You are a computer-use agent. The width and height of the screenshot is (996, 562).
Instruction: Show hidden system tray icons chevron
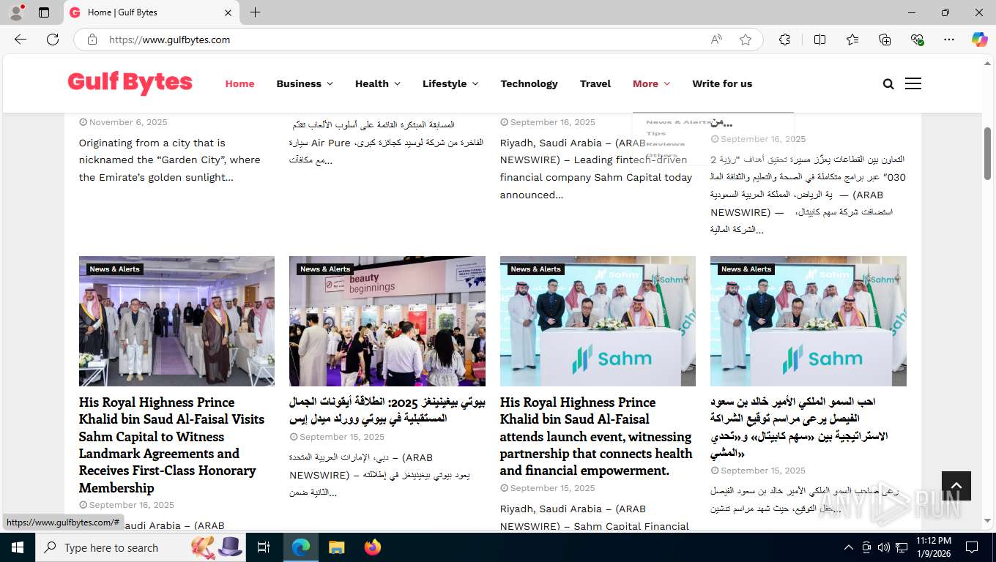point(849,547)
